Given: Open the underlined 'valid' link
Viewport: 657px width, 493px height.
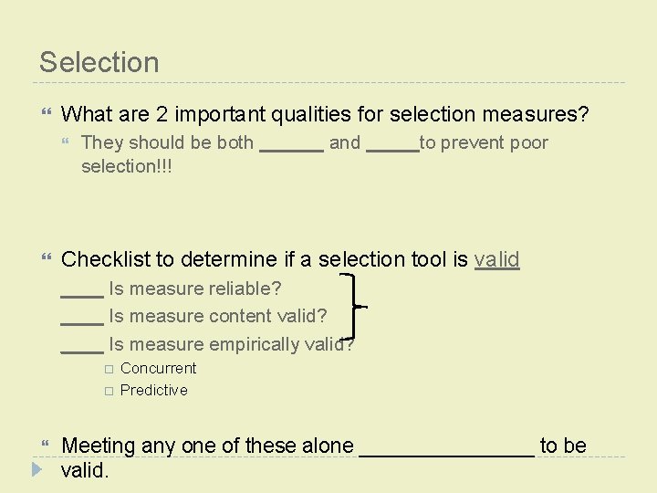Looking at the screenshot, I should click(497, 260).
